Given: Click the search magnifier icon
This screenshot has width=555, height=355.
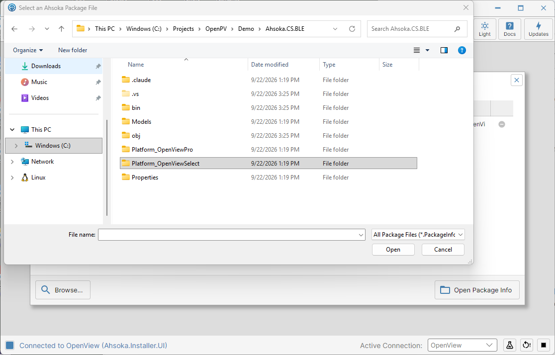Looking at the screenshot, I should [458, 29].
